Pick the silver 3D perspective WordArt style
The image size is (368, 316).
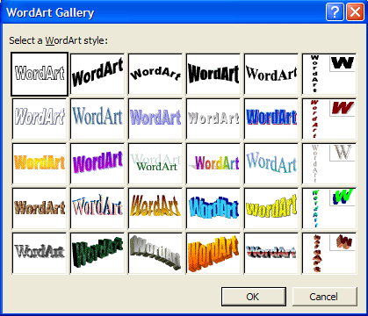pyautogui.click(x=155, y=253)
